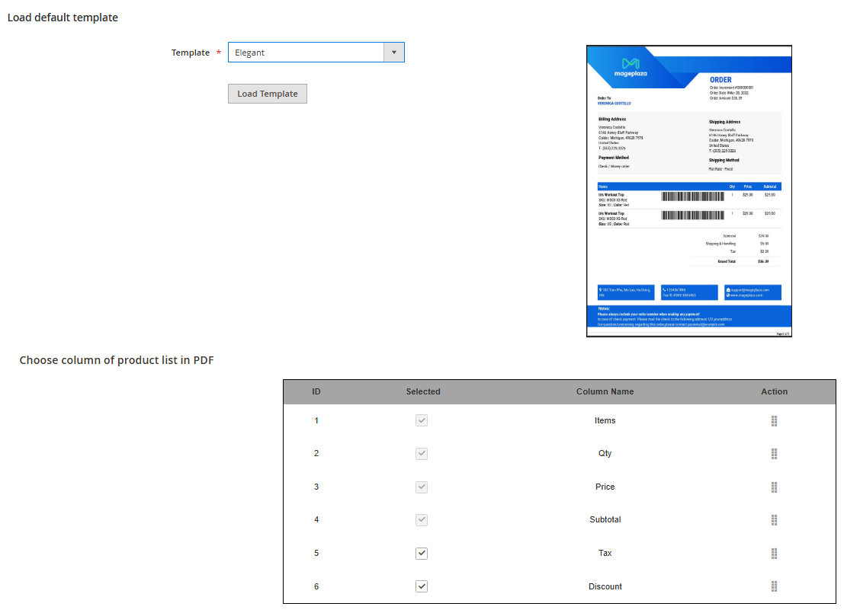
Task: Click the Elegant template select field
Action: (306, 53)
